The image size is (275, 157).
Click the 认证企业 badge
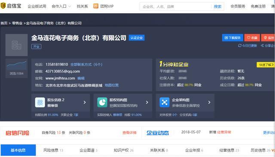[x=137, y=38]
